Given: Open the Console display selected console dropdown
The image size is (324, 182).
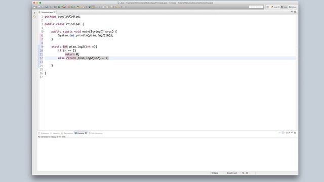Looking at the screenshot, I should (x=283, y=132).
